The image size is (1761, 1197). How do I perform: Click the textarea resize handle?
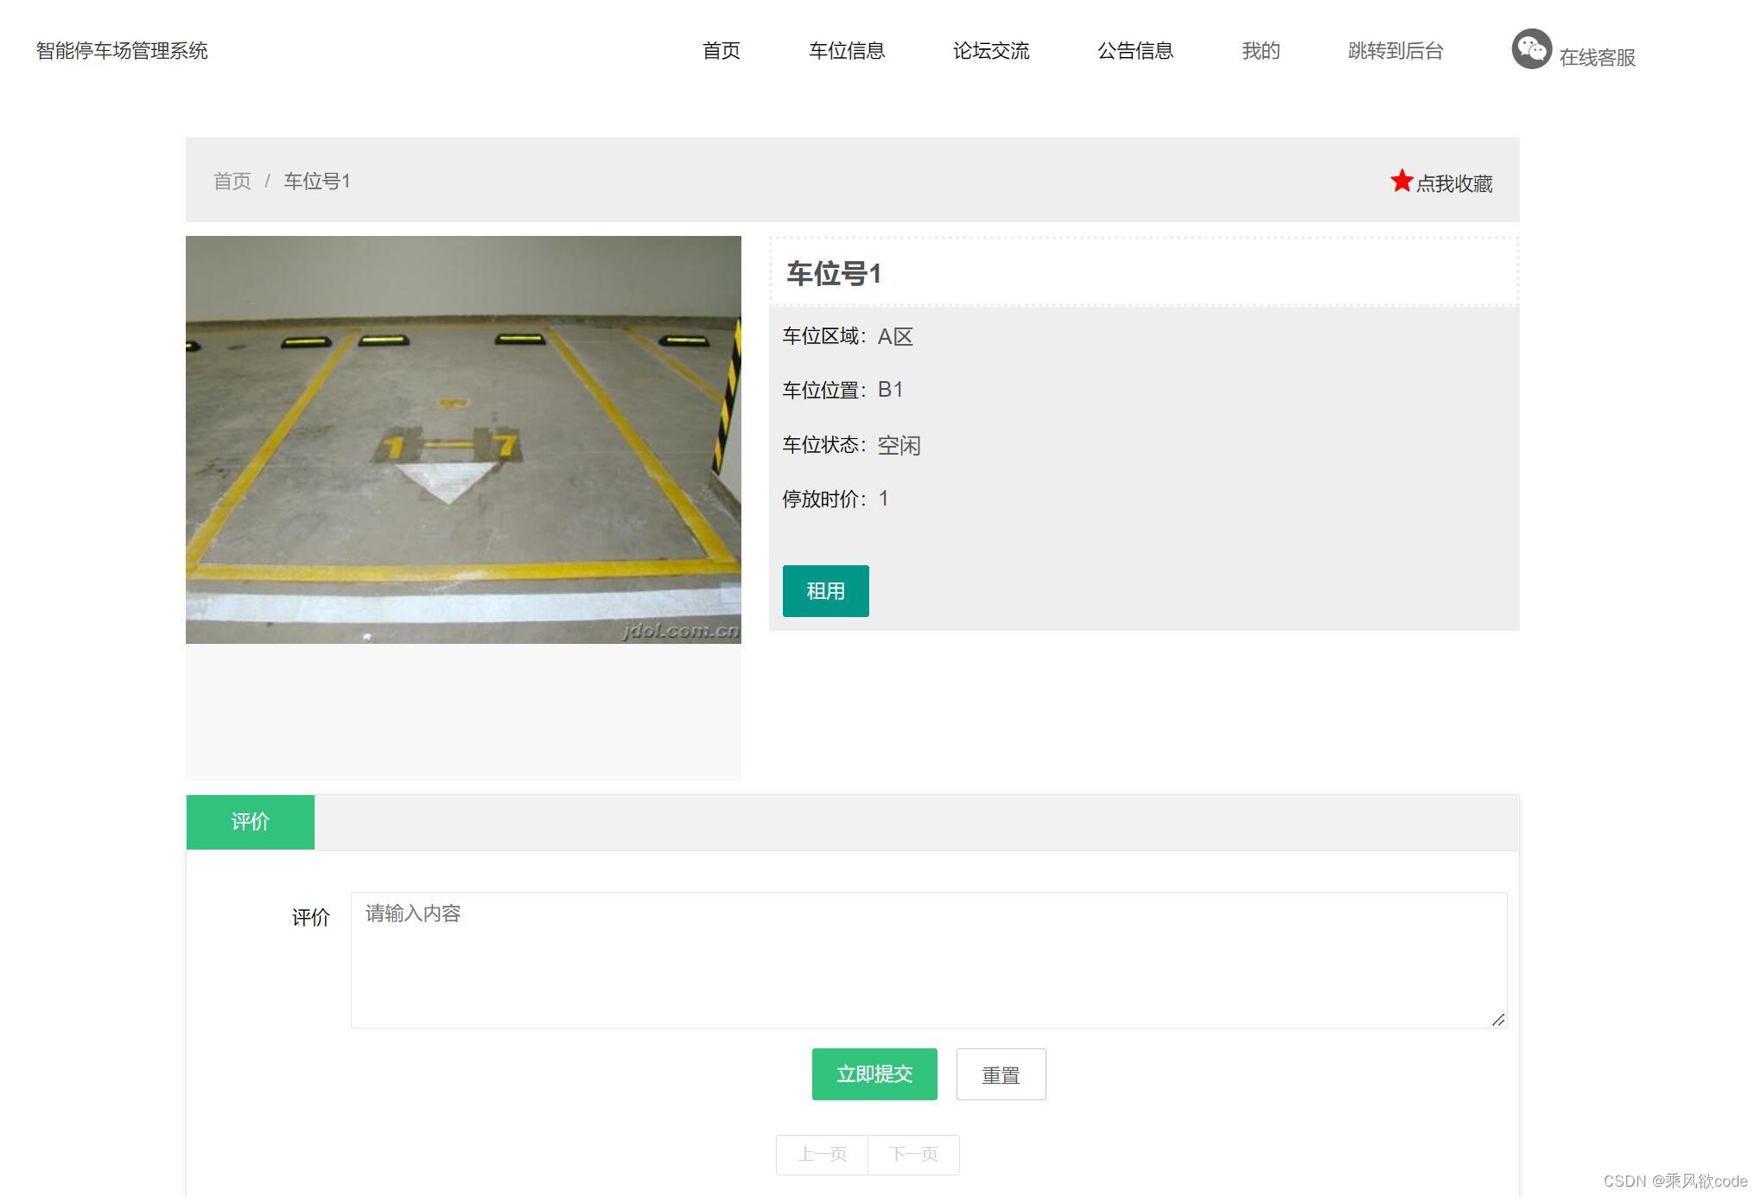coord(1498,1020)
